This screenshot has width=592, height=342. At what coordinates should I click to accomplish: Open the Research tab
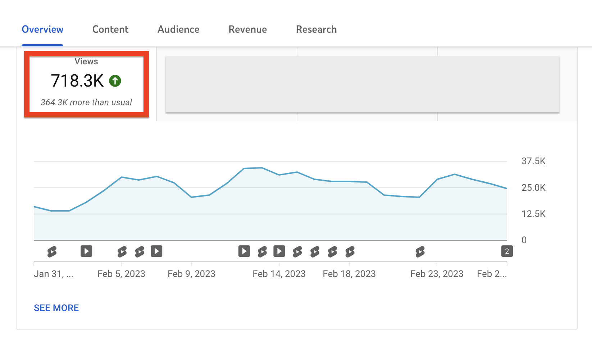317,29
